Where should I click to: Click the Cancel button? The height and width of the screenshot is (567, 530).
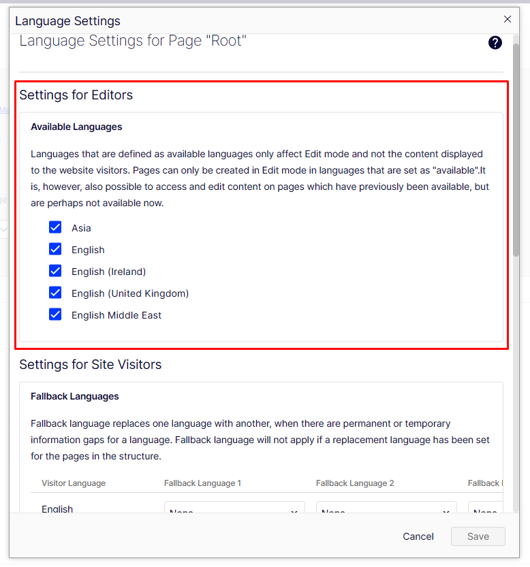[x=418, y=536]
